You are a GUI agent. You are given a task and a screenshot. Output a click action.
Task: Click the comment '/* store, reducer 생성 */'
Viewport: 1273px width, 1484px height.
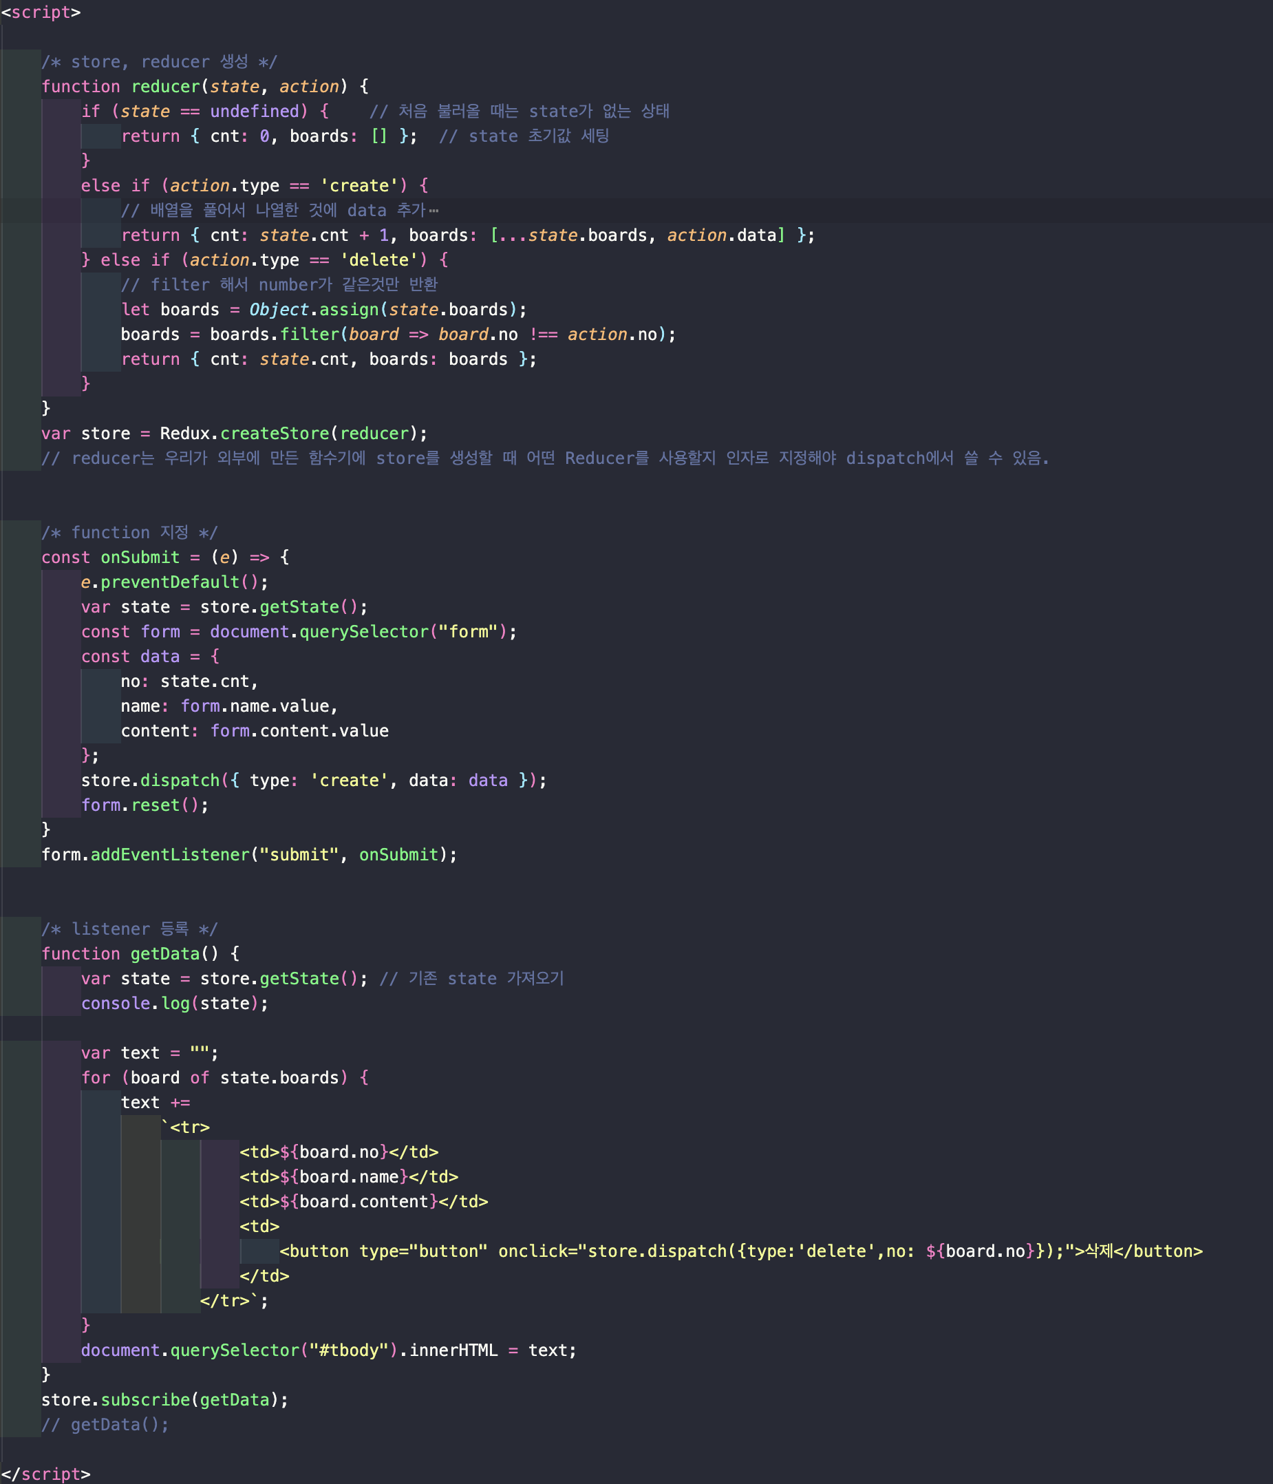159,61
